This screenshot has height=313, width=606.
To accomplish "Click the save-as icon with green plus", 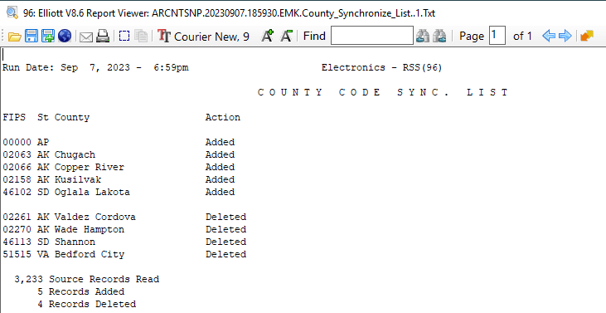I will tap(48, 36).
